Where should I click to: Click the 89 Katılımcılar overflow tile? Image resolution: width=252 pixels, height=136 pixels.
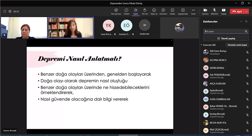tap(145, 25)
